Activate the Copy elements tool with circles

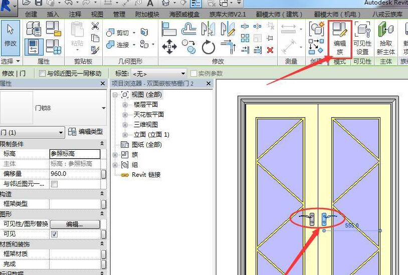[x=188, y=47]
